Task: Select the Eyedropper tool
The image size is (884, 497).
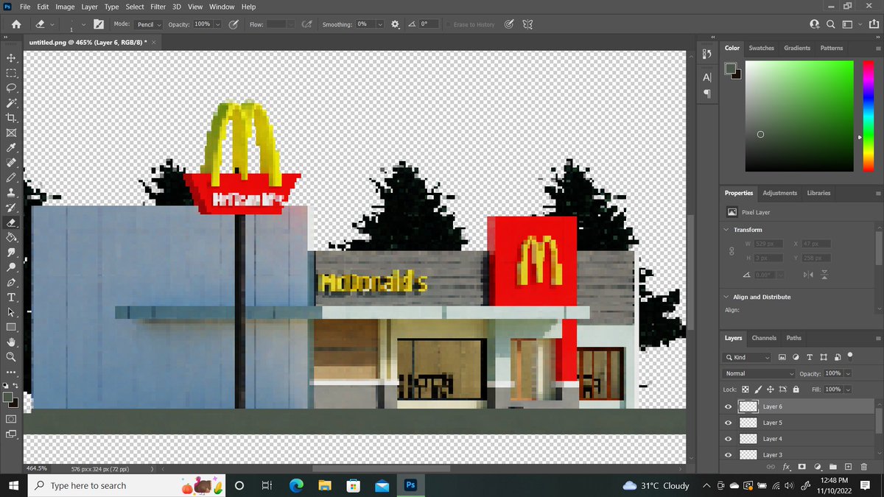Action: click(11, 148)
